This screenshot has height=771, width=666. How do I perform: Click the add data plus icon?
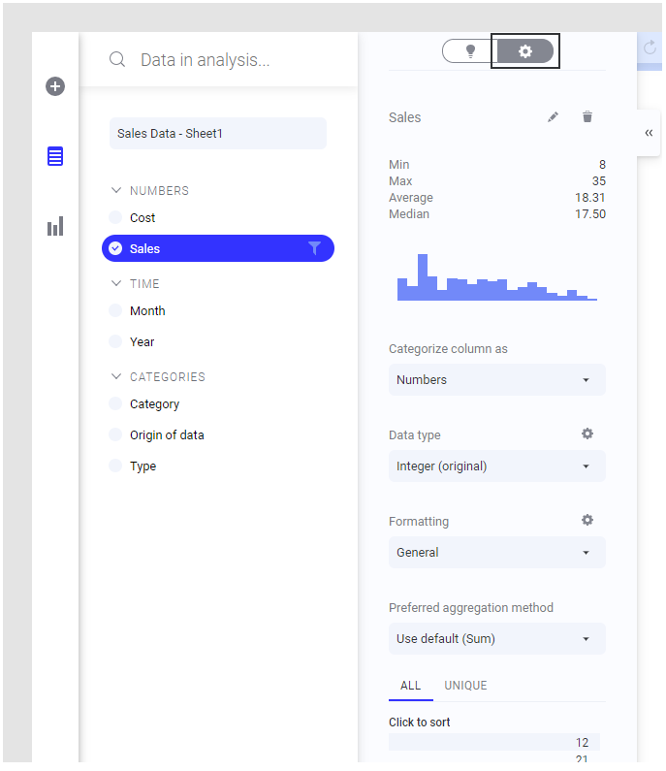[55, 86]
